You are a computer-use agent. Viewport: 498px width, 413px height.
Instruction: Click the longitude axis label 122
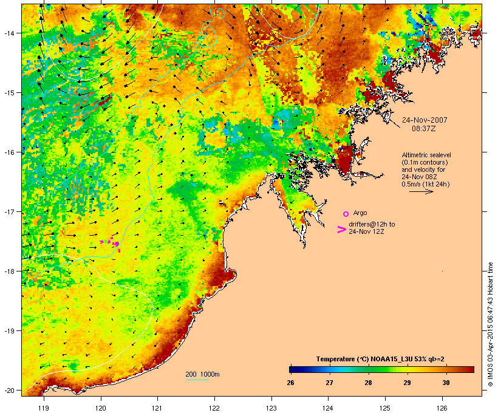214,408
